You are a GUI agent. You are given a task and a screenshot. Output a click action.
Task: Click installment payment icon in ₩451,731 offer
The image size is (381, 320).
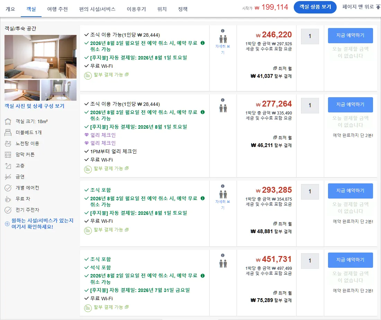(88, 308)
